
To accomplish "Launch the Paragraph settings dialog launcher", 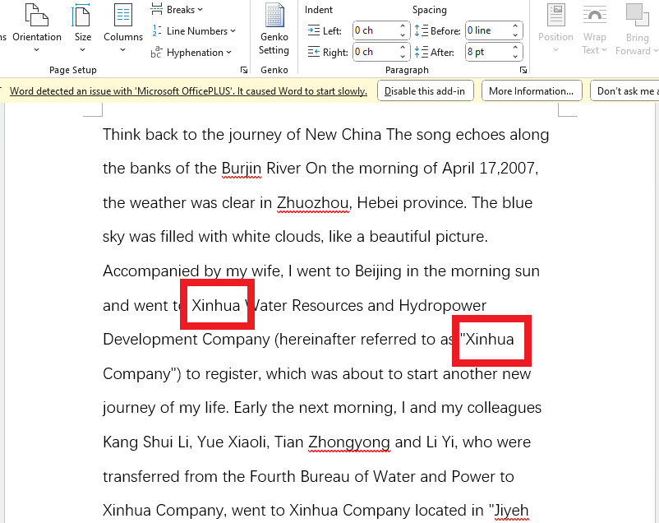I will (x=523, y=70).
